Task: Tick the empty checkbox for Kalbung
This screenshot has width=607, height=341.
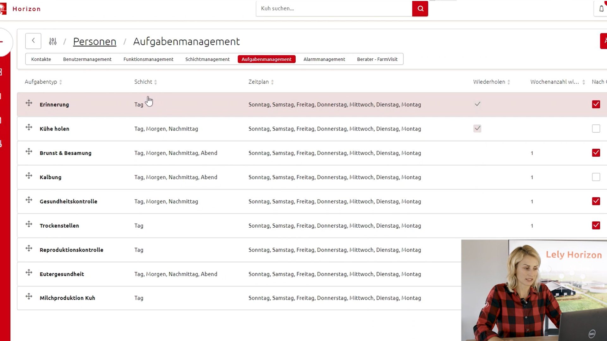Action: click(x=596, y=177)
